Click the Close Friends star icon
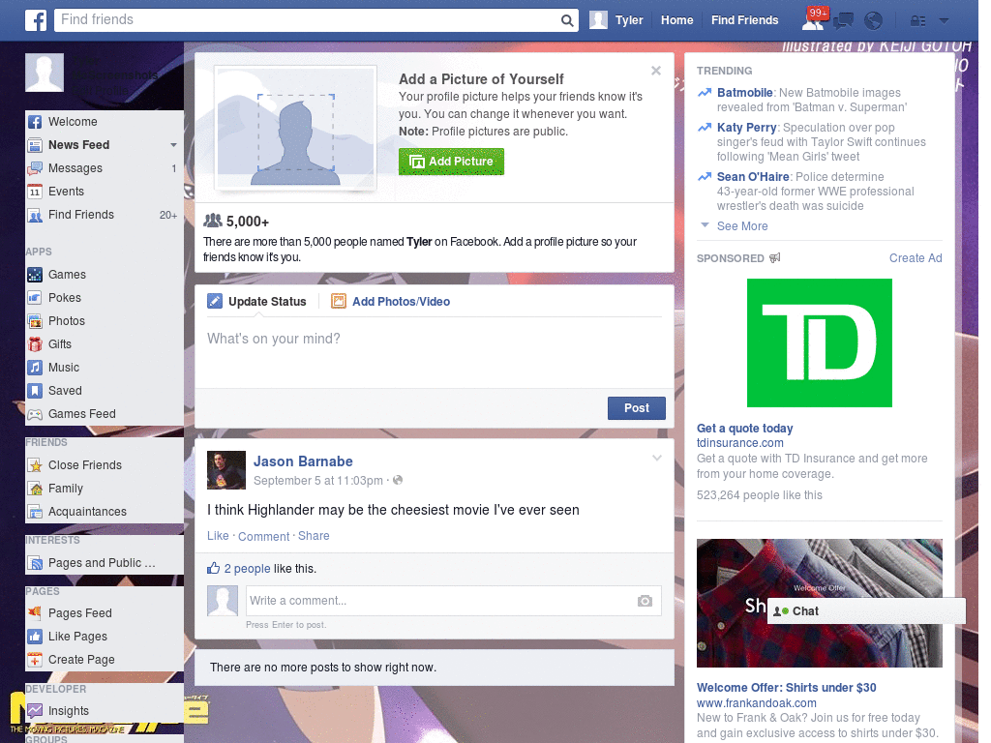 tap(35, 465)
